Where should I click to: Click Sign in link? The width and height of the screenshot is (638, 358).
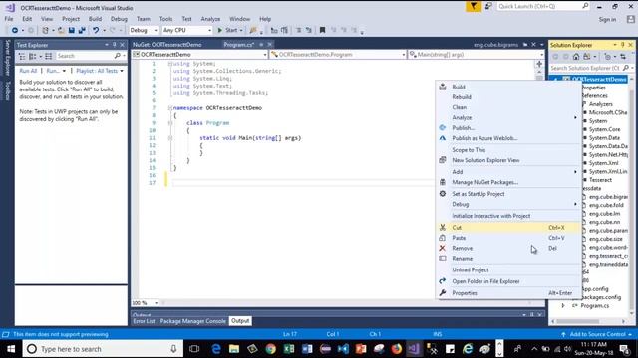pos(607,19)
